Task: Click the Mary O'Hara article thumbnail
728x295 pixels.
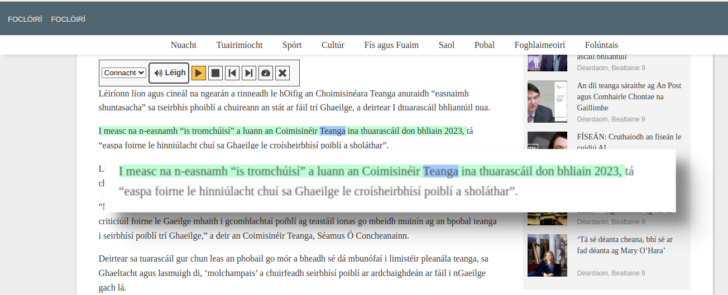Action: (547, 255)
